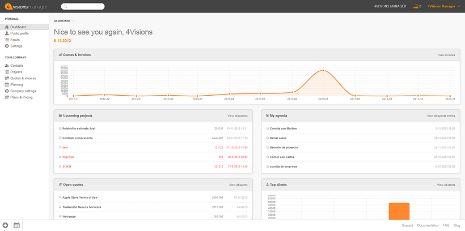Go to Projects in sidebar menu
The width and height of the screenshot is (465, 231).
[x=16, y=72]
